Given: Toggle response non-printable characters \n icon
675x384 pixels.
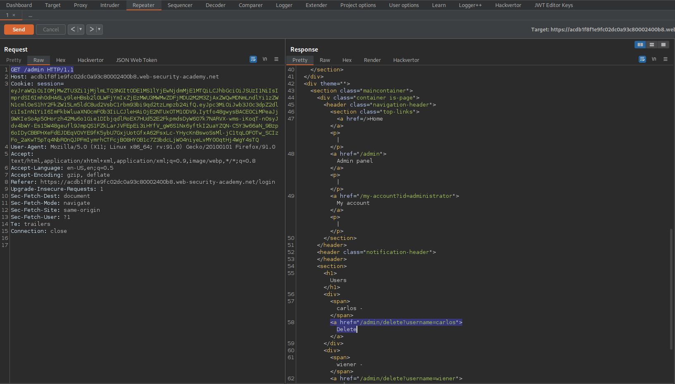Looking at the screenshot, I should coord(654,59).
